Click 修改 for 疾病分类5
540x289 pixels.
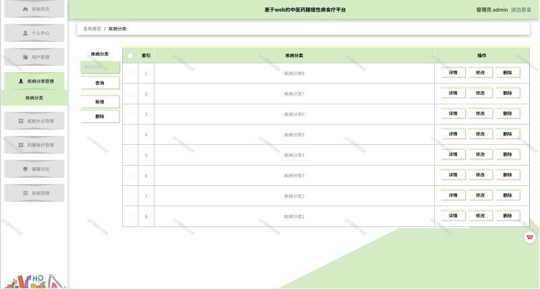(480, 134)
